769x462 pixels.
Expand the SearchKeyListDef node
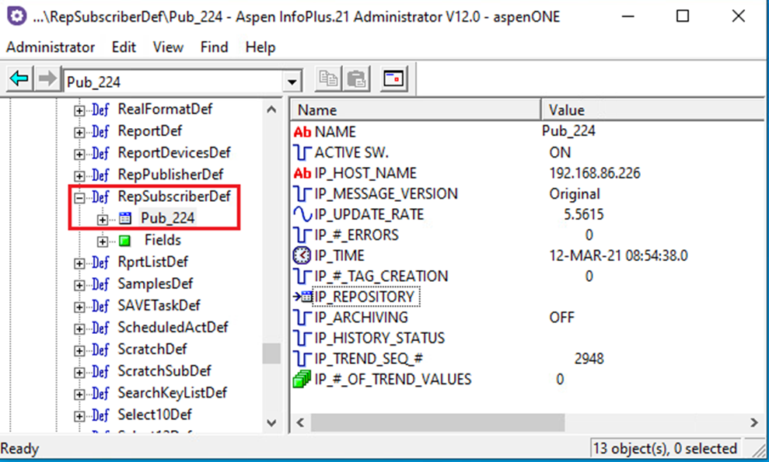79,394
